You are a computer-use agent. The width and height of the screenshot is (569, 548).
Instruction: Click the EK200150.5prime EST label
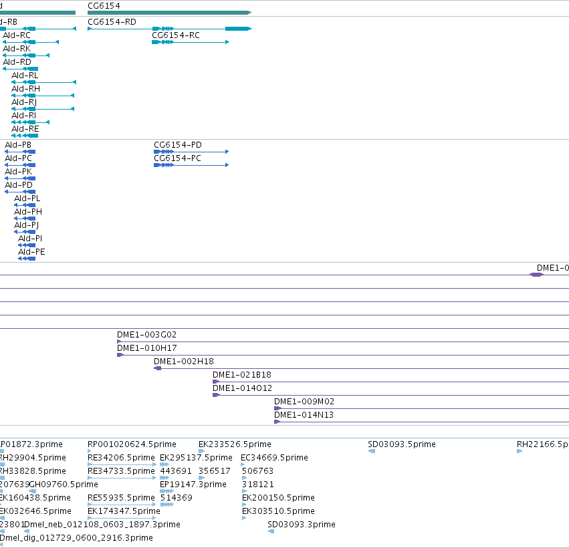click(x=278, y=499)
